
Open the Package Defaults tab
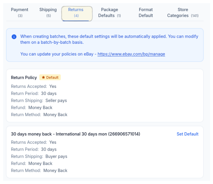(x=109, y=12)
